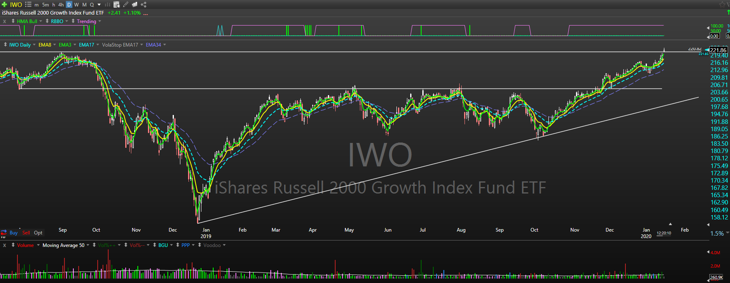
Task: Open the HMA Bull indicator dropdown
Action: (41, 21)
